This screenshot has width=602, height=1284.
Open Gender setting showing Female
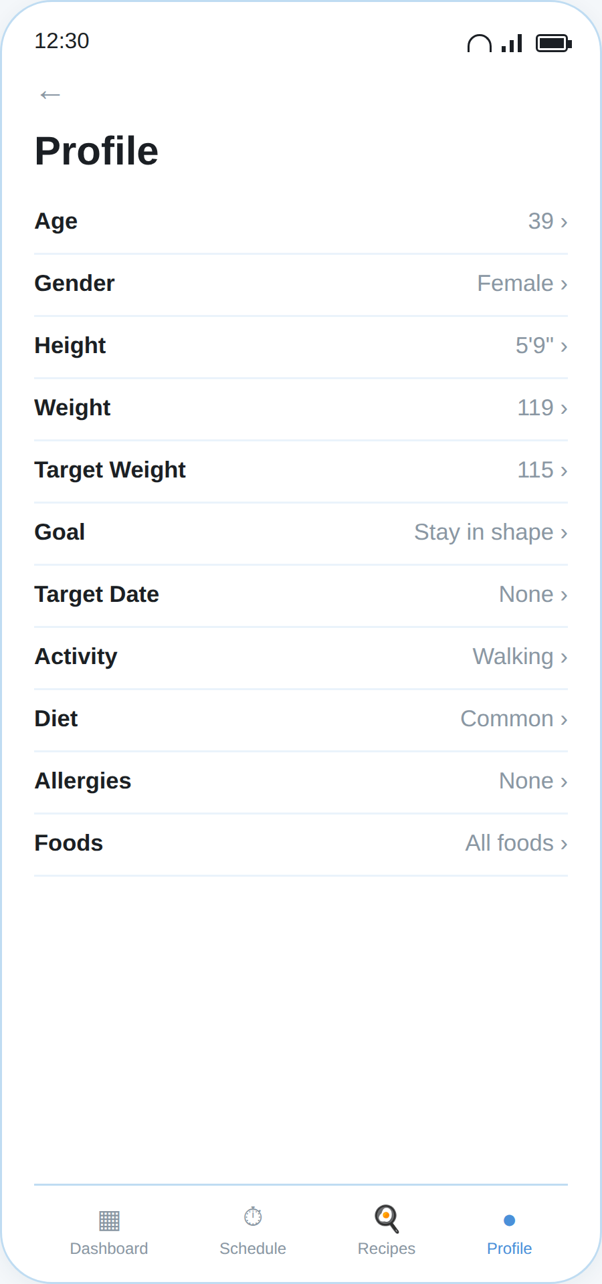click(x=301, y=284)
